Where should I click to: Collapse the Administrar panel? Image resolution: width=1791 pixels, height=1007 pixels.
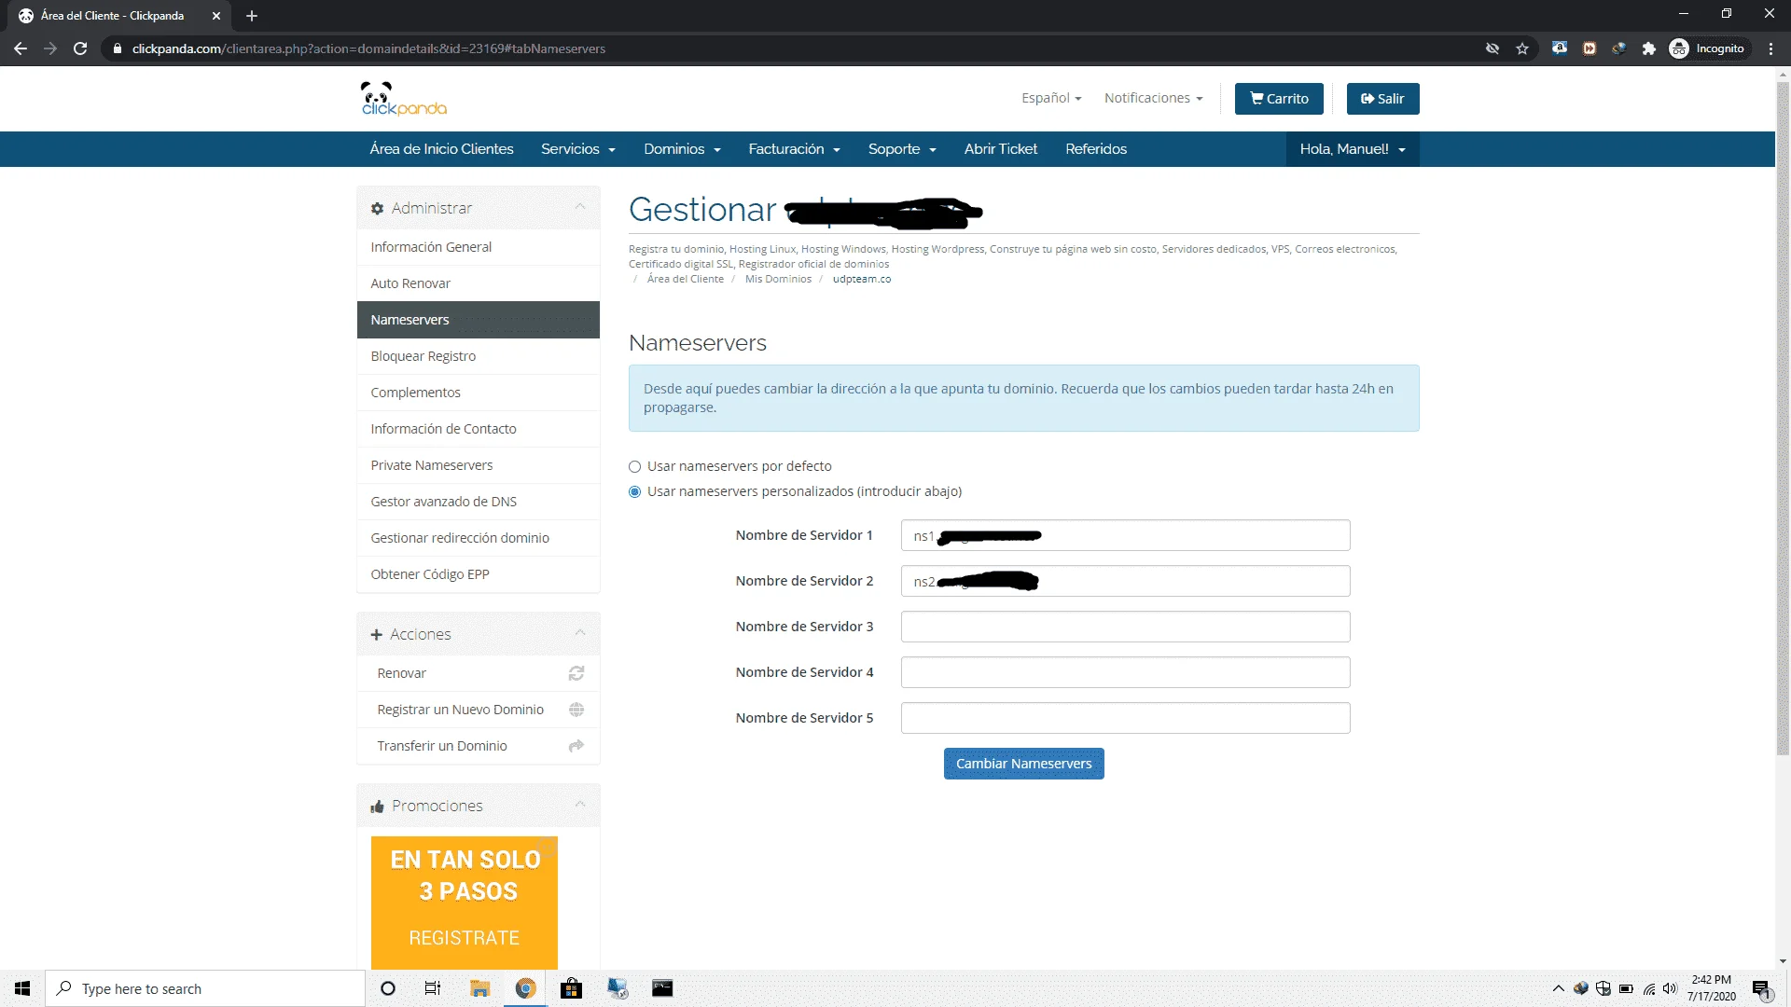click(580, 207)
